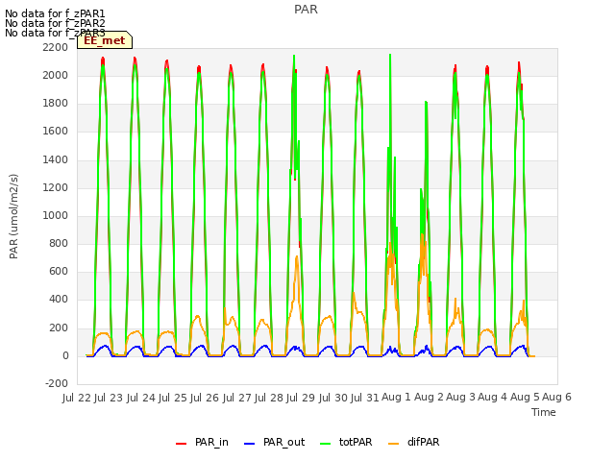The height and width of the screenshot is (461, 615).
Task: Click the Time x-axis label
Action: pos(544,412)
